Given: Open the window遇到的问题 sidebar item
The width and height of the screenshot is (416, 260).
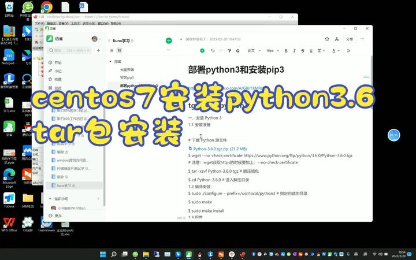Looking at the screenshot, I should pyautogui.click(x=72, y=160).
